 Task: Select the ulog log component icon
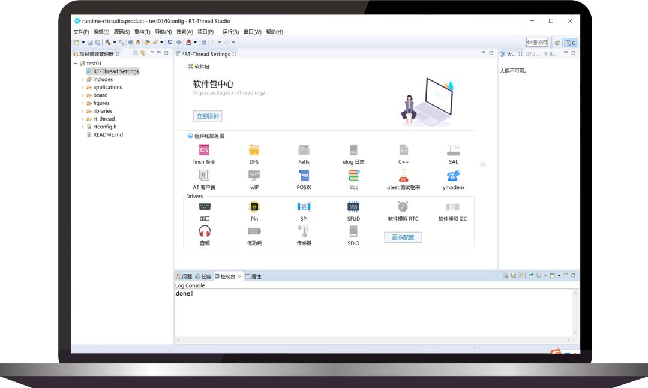[x=353, y=150]
